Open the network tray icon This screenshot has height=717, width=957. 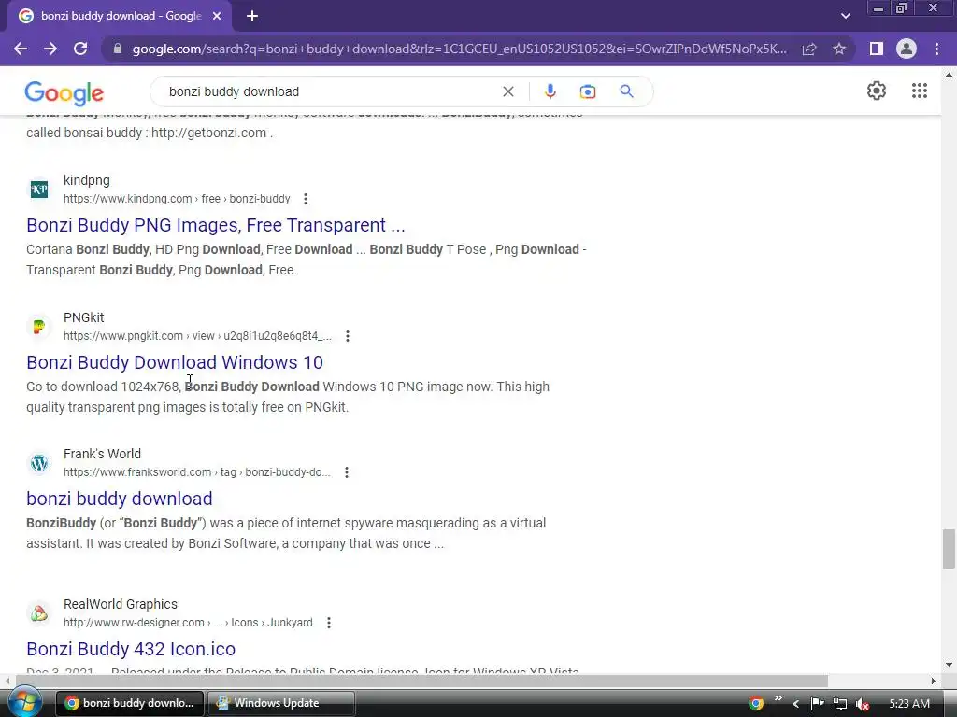click(840, 704)
